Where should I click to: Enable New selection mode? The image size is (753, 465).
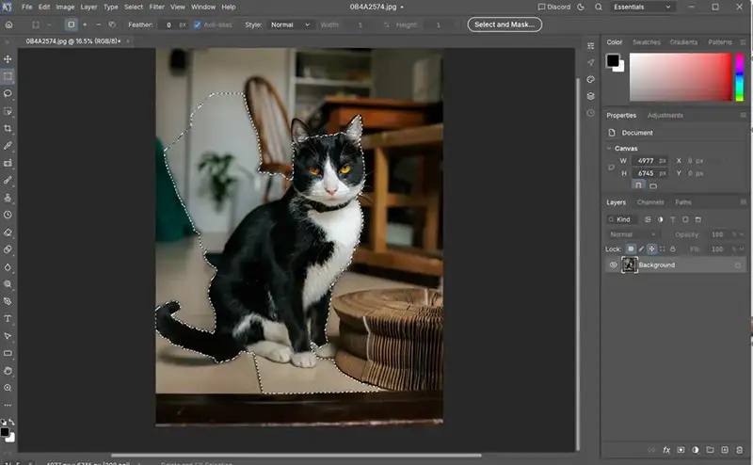pyautogui.click(x=72, y=24)
